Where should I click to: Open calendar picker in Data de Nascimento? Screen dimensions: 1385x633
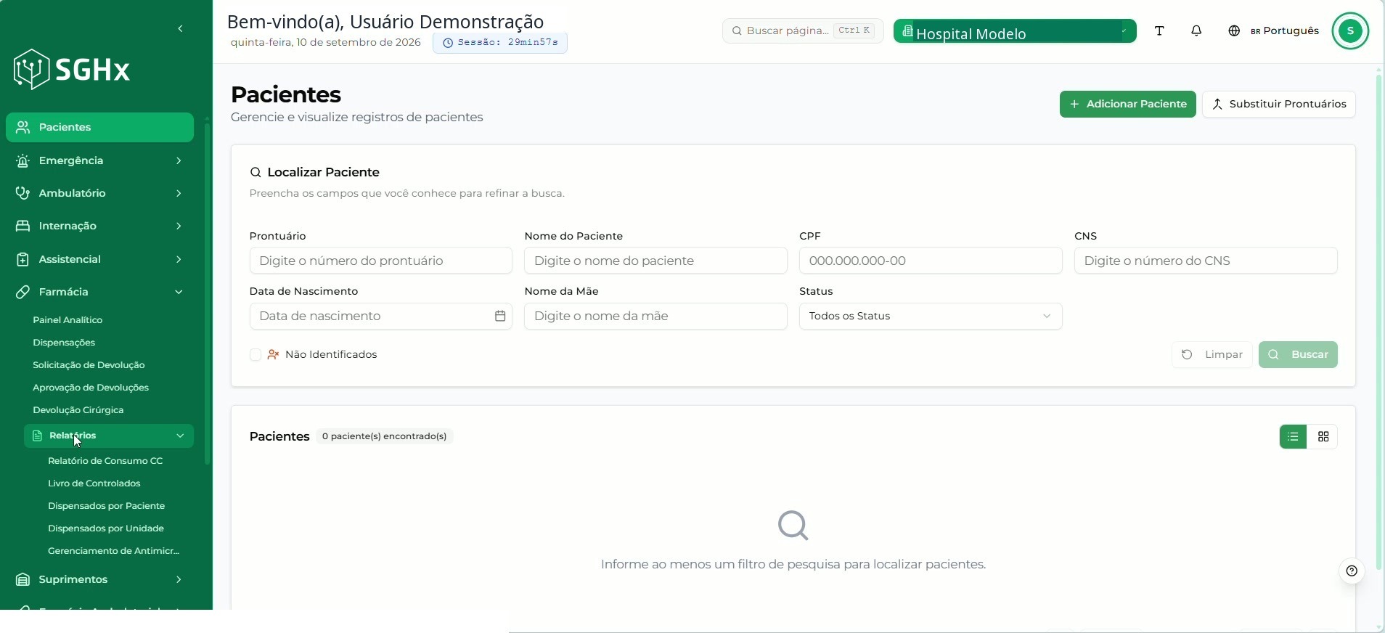[x=500, y=316]
